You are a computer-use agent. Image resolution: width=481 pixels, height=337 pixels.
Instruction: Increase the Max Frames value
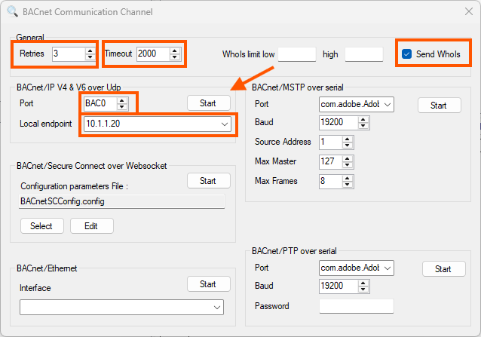(348, 179)
